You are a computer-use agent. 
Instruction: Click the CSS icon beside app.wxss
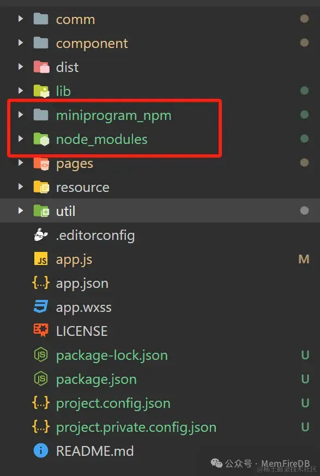click(x=41, y=307)
